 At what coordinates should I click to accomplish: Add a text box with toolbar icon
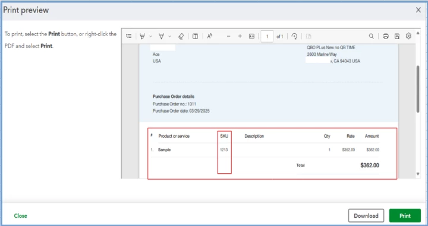point(195,36)
